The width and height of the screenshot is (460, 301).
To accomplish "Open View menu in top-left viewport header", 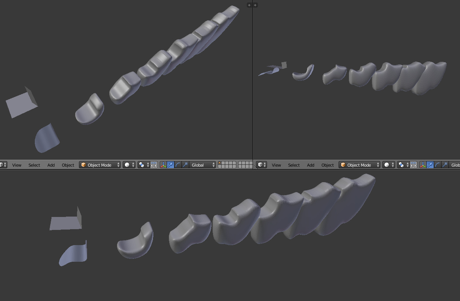I will (x=17, y=165).
